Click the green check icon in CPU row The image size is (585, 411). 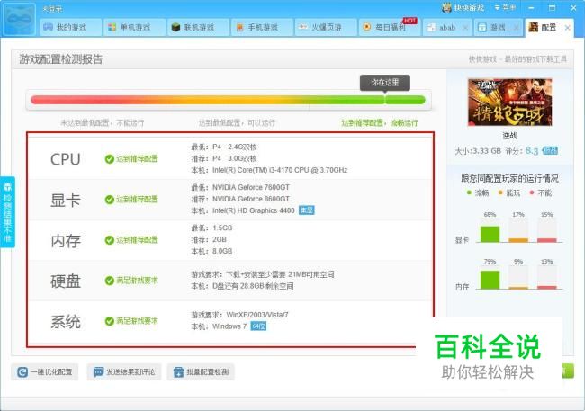pos(109,159)
